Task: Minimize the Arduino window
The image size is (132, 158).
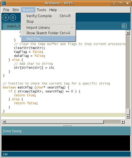Action: [114, 3]
